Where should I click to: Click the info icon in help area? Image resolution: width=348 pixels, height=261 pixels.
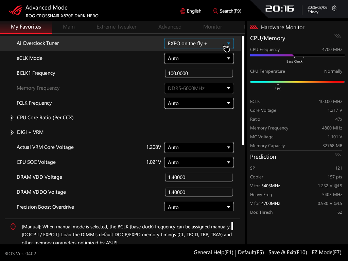pos(13,226)
